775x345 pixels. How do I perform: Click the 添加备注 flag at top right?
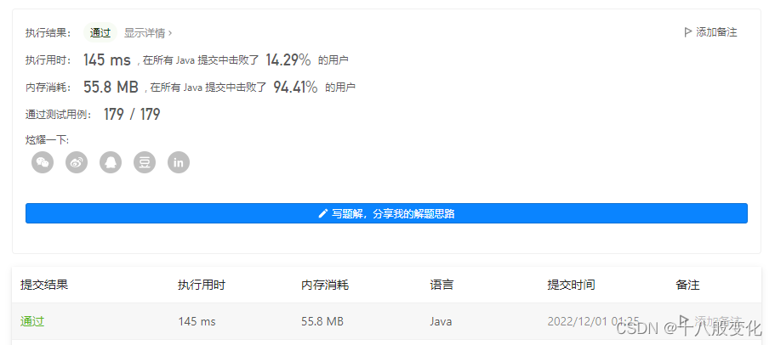point(710,32)
